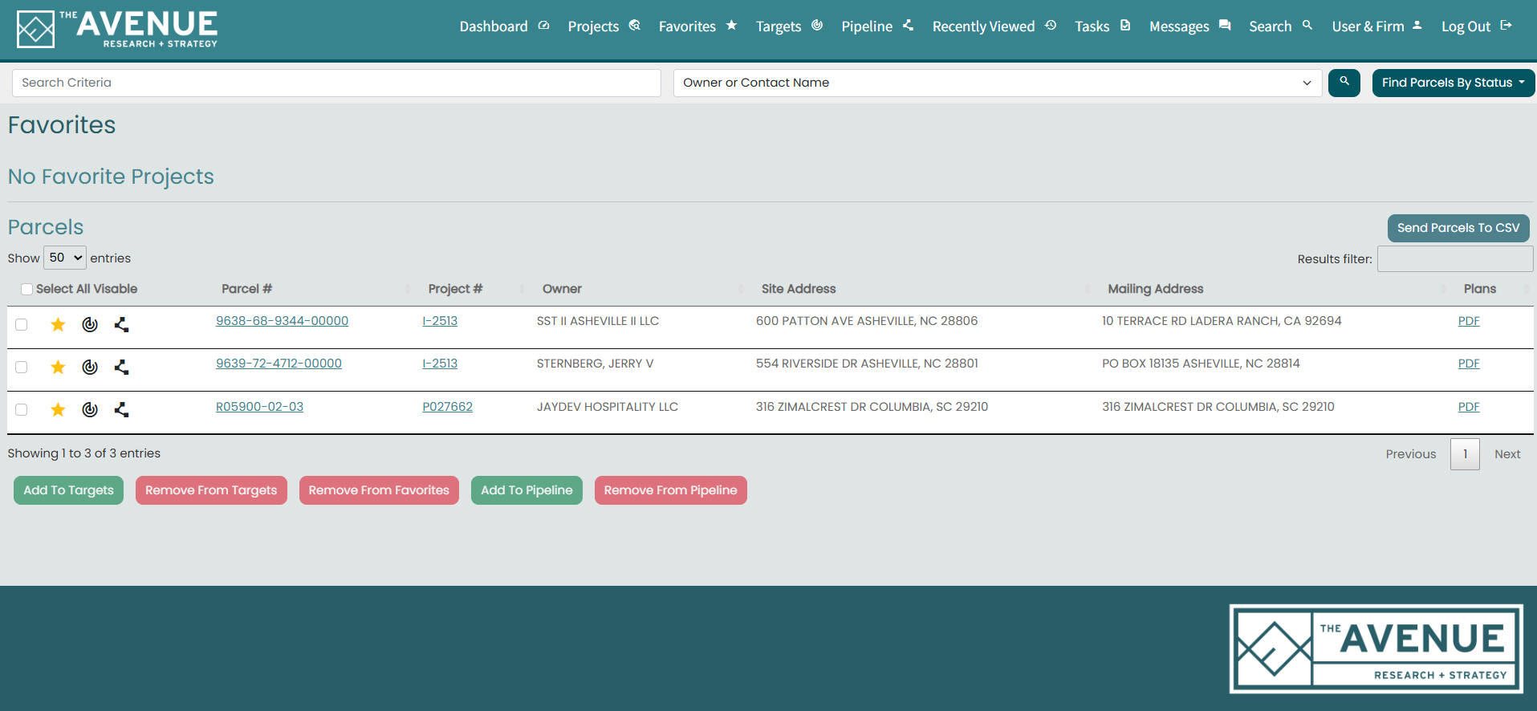The width and height of the screenshot is (1537, 711).
Task: Click the Remove From Favorites button
Action: [x=379, y=490]
